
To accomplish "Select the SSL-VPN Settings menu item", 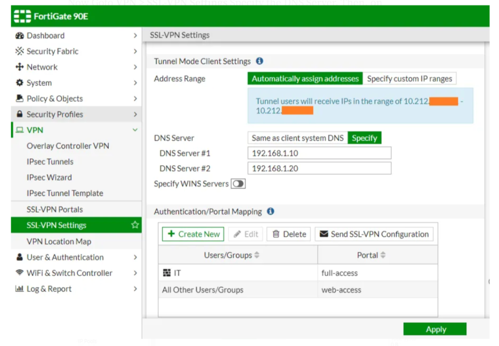I will (x=77, y=225).
